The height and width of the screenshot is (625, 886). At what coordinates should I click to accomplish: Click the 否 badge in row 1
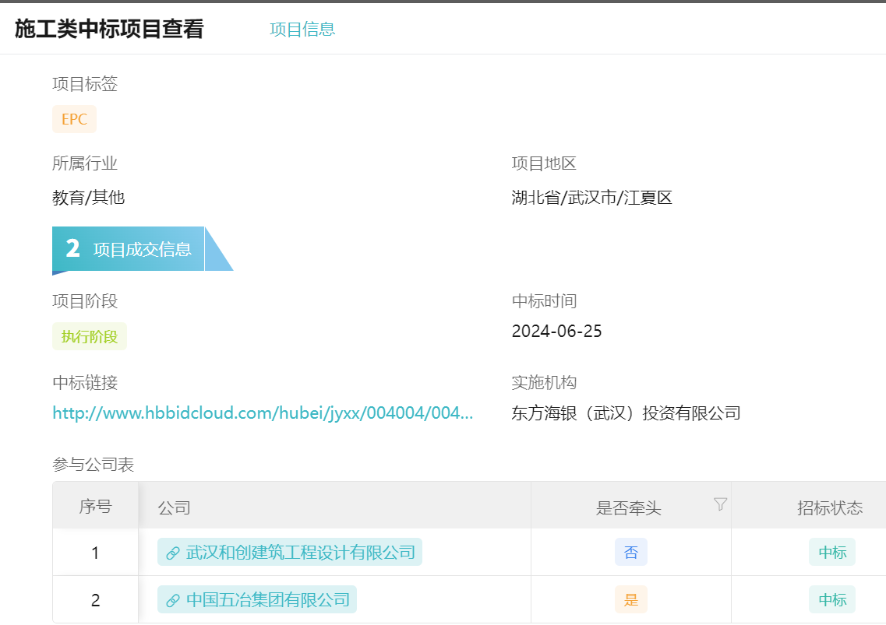630,552
